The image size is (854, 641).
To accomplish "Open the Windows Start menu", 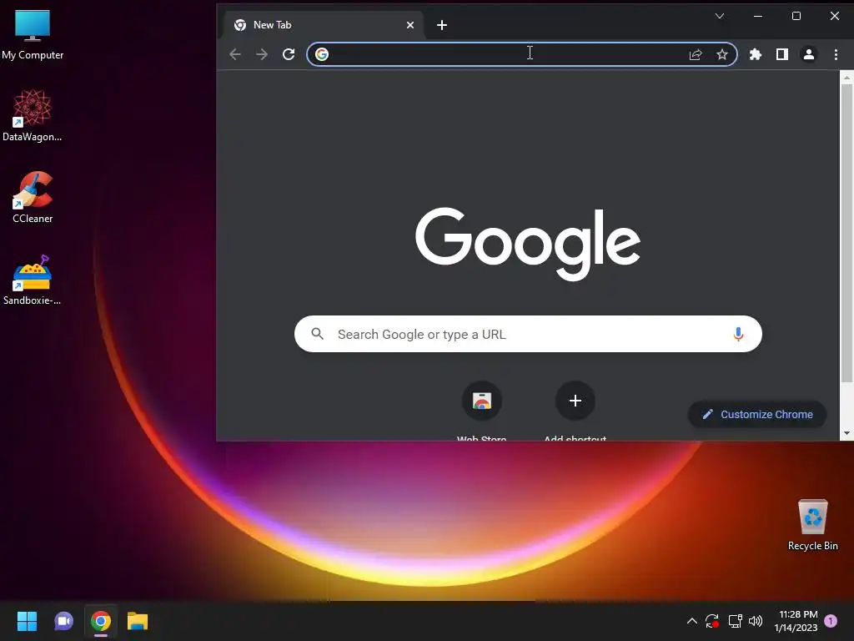I will coord(27,621).
